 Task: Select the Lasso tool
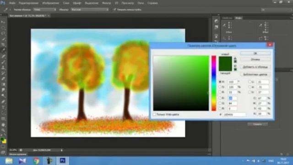tap(3, 33)
